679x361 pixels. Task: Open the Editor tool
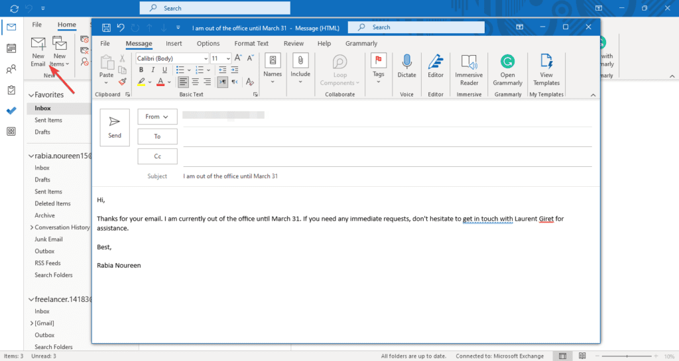[436, 67]
